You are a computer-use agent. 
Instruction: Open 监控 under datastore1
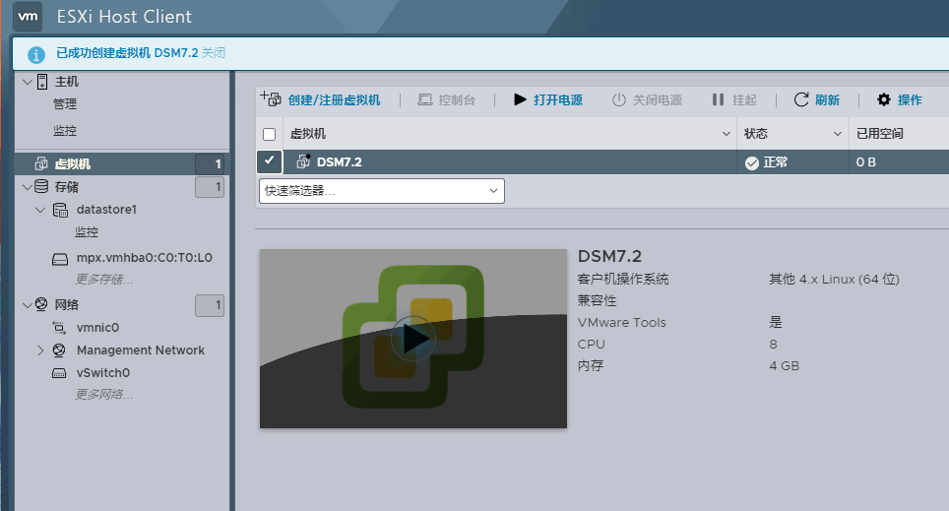pyautogui.click(x=87, y=232)
